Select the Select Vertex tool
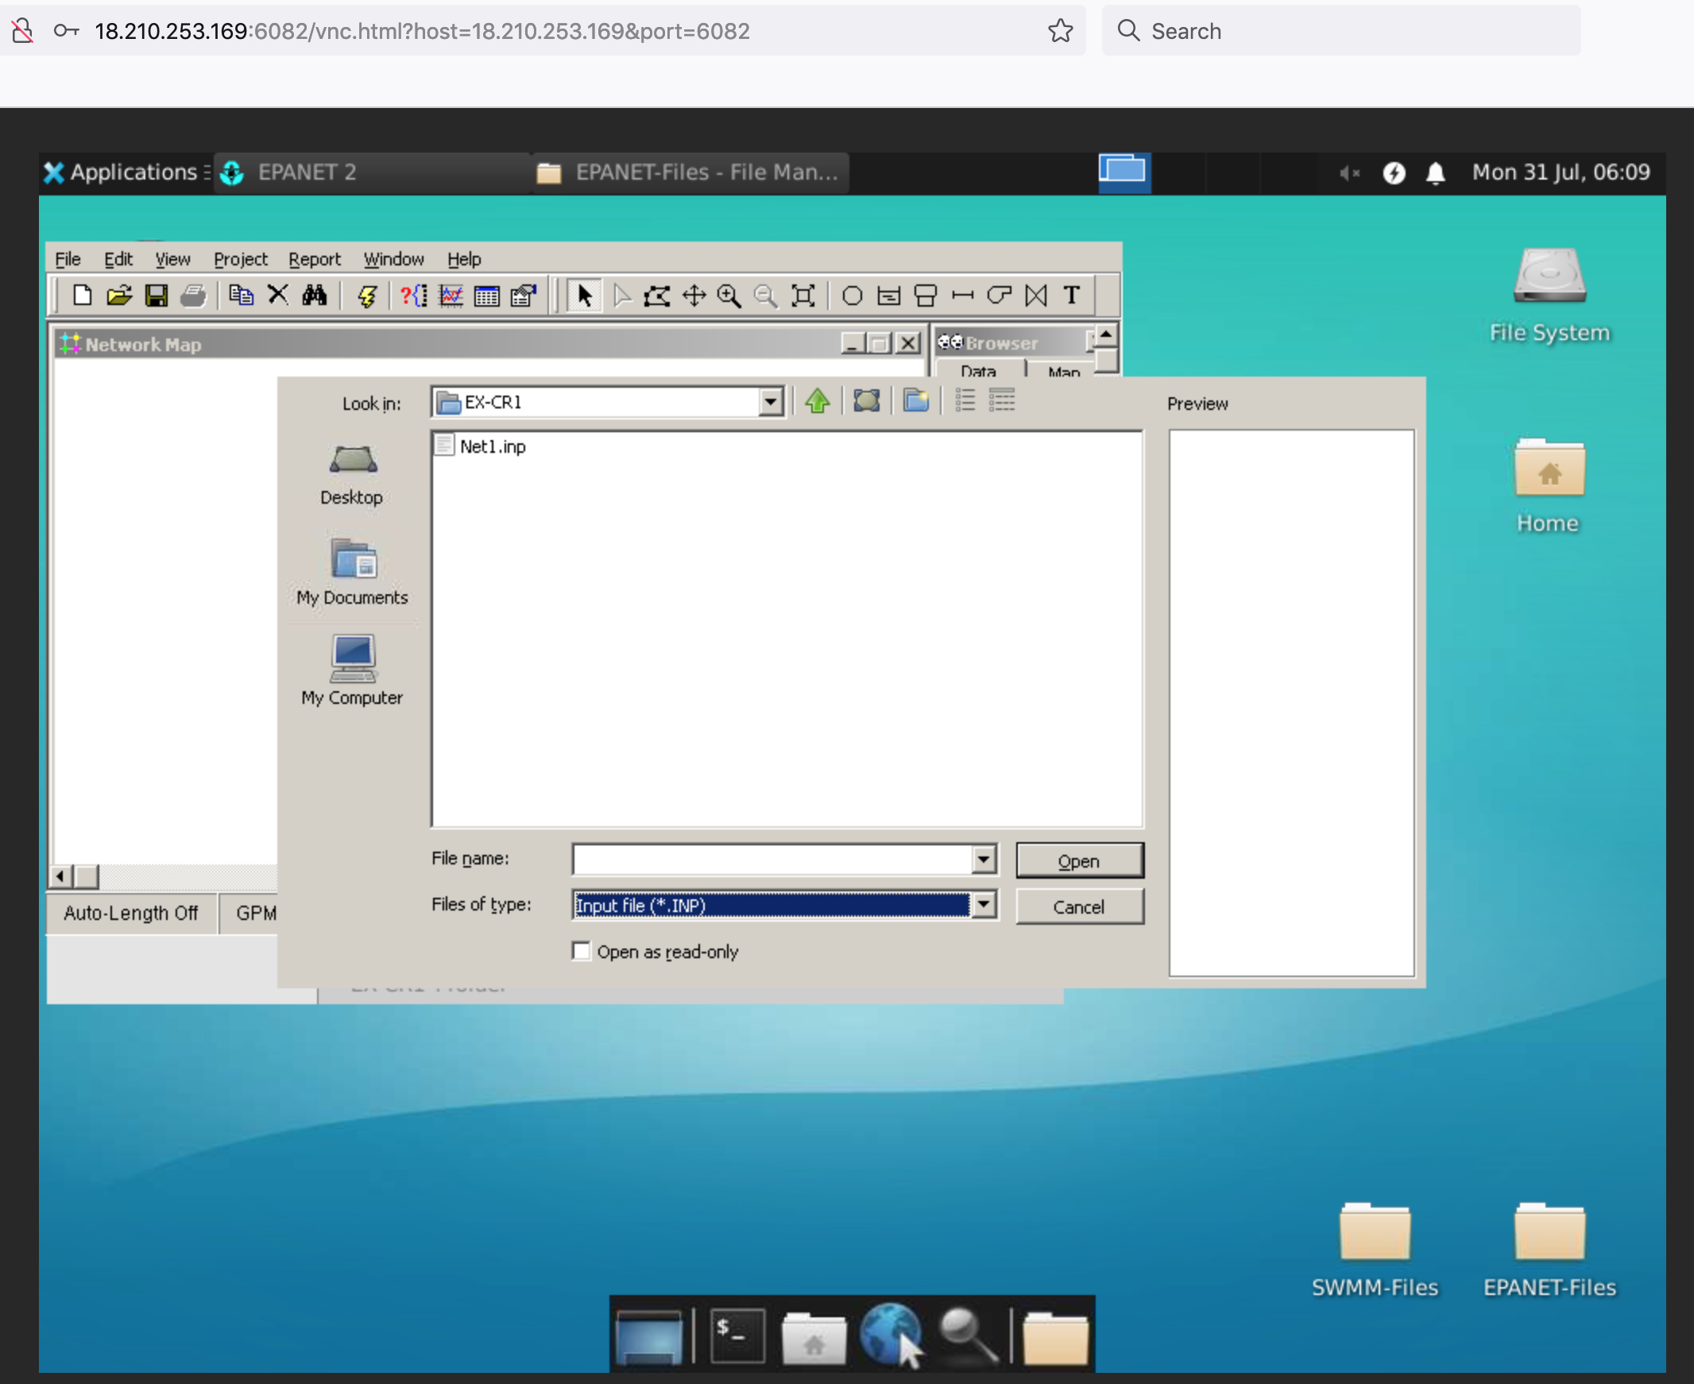This screenshot has width=1694, height=1384. tap(623, 296)
